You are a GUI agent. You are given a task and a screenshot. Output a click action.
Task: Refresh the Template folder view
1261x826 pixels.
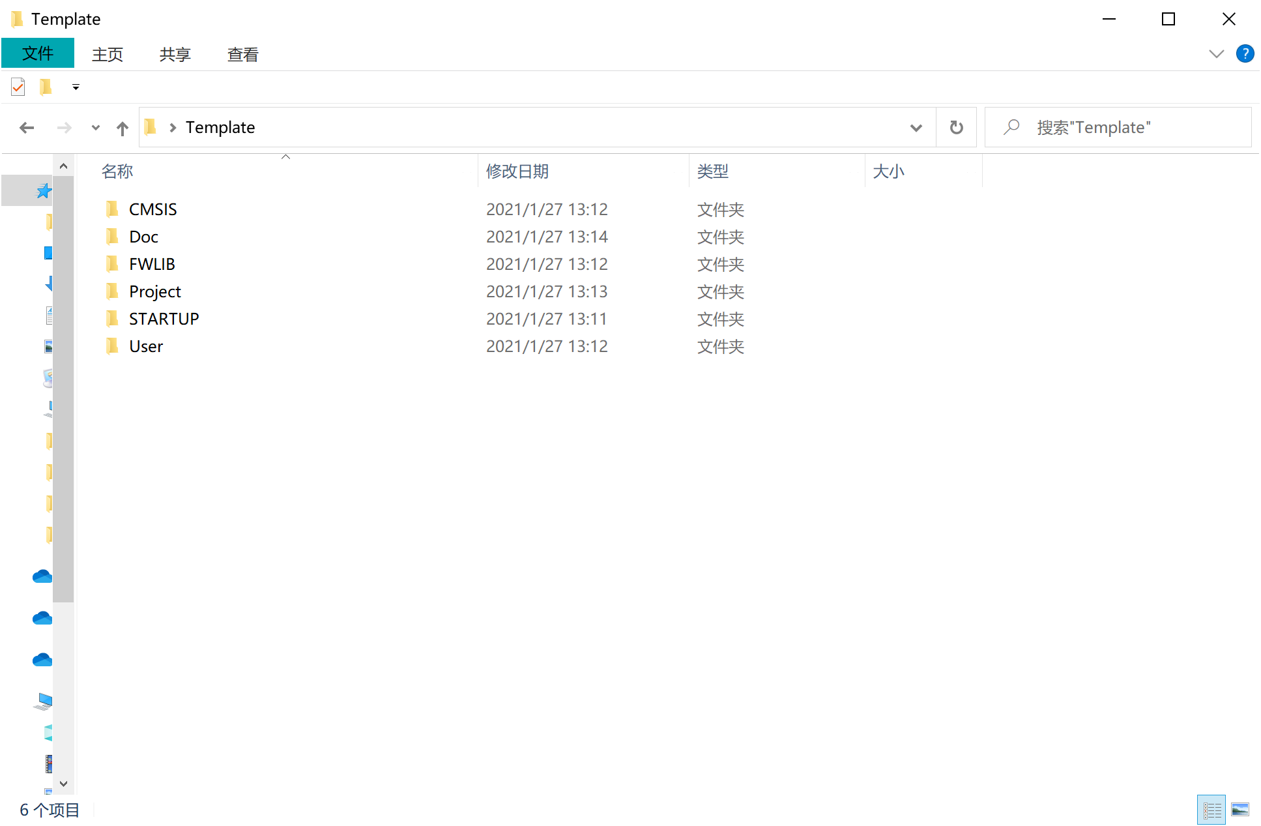click(x=956, y=128)
